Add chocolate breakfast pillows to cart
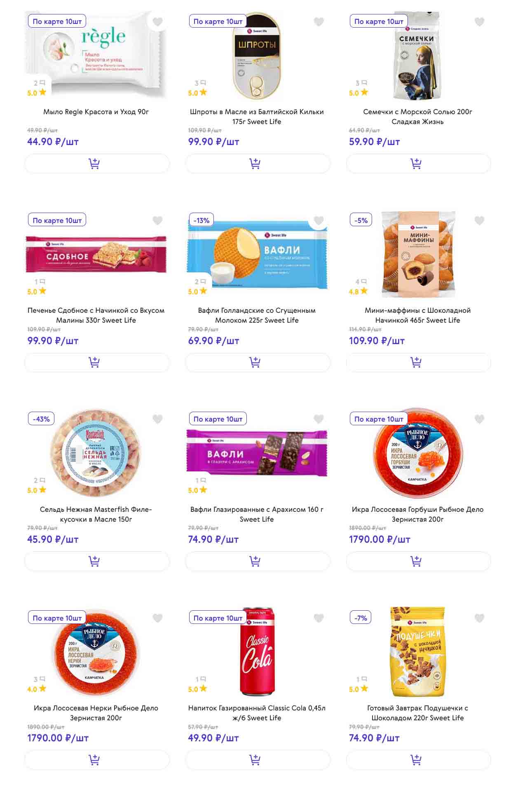Viewport: 506px width, 785px height. point(418,759)
